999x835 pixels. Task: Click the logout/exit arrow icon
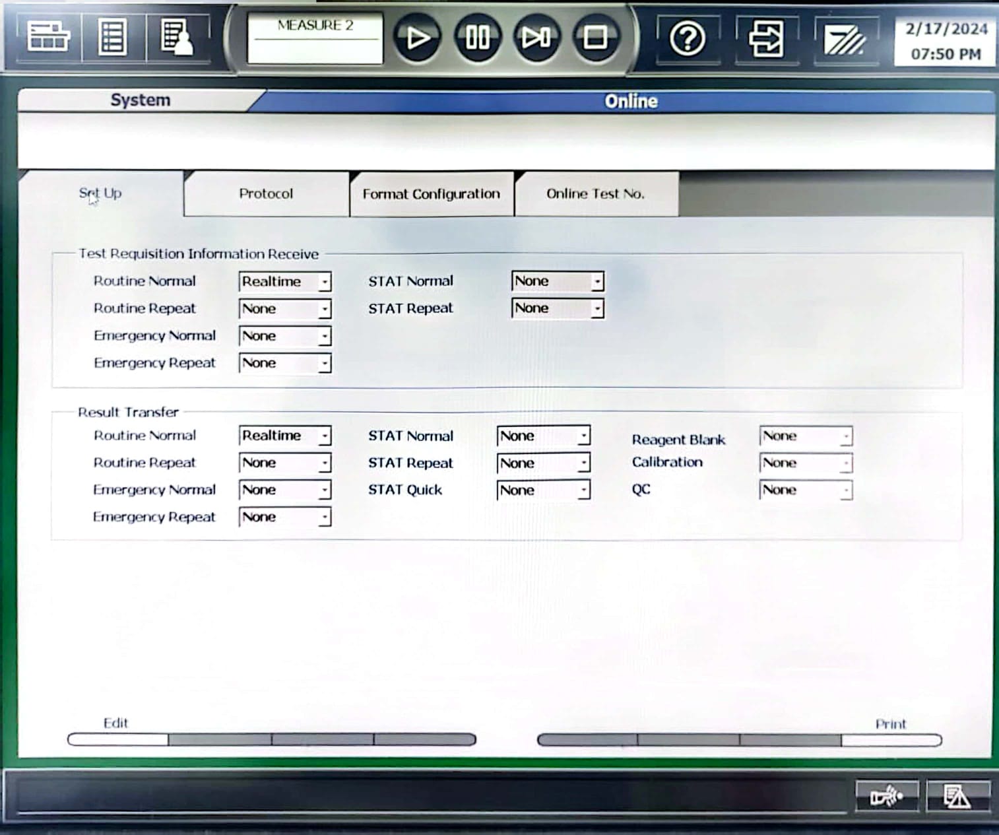click(x=765, y=39)
